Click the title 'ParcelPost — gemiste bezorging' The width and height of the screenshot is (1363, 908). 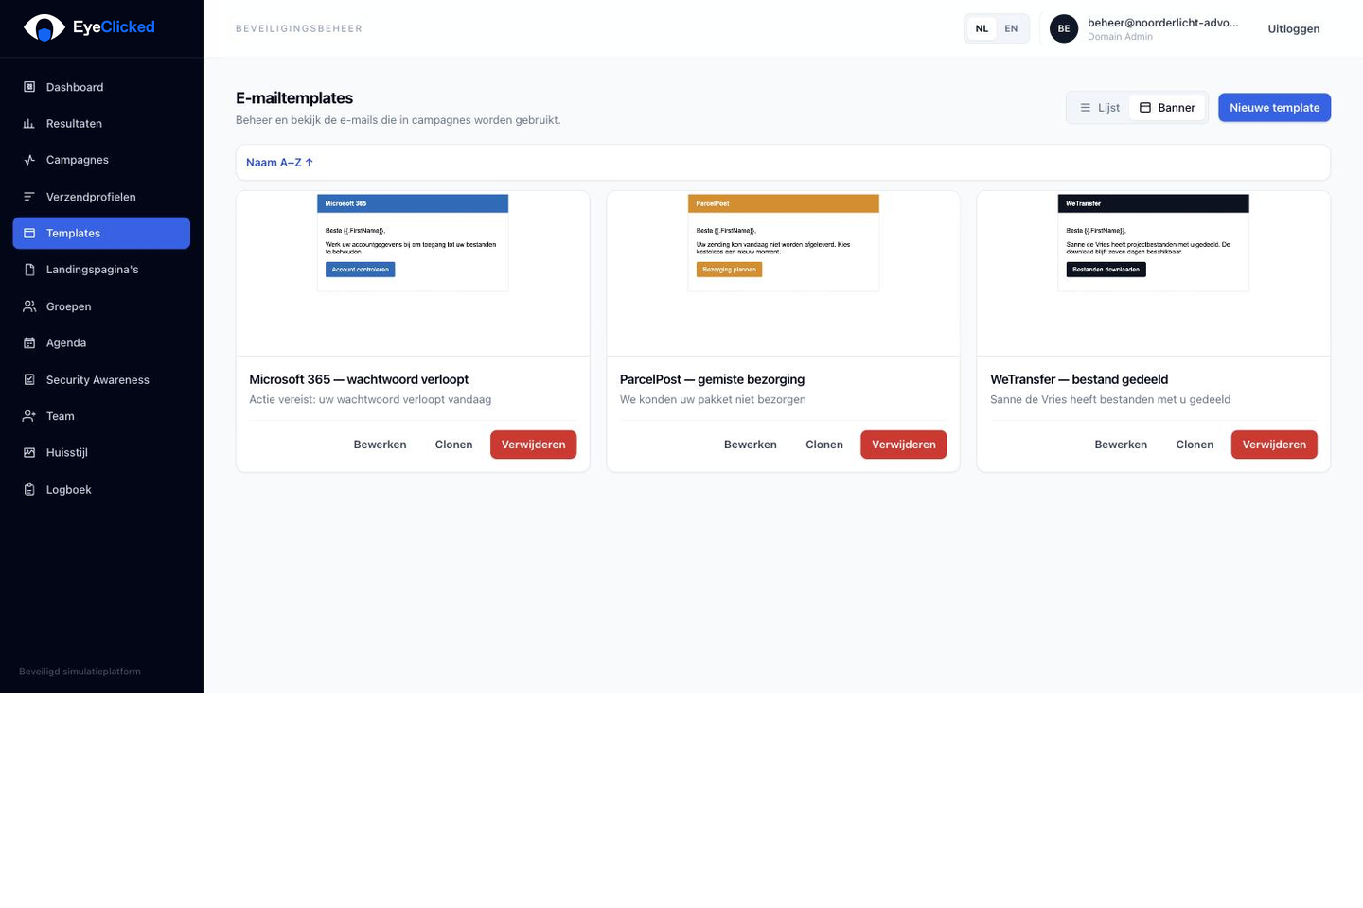[712, 379]
